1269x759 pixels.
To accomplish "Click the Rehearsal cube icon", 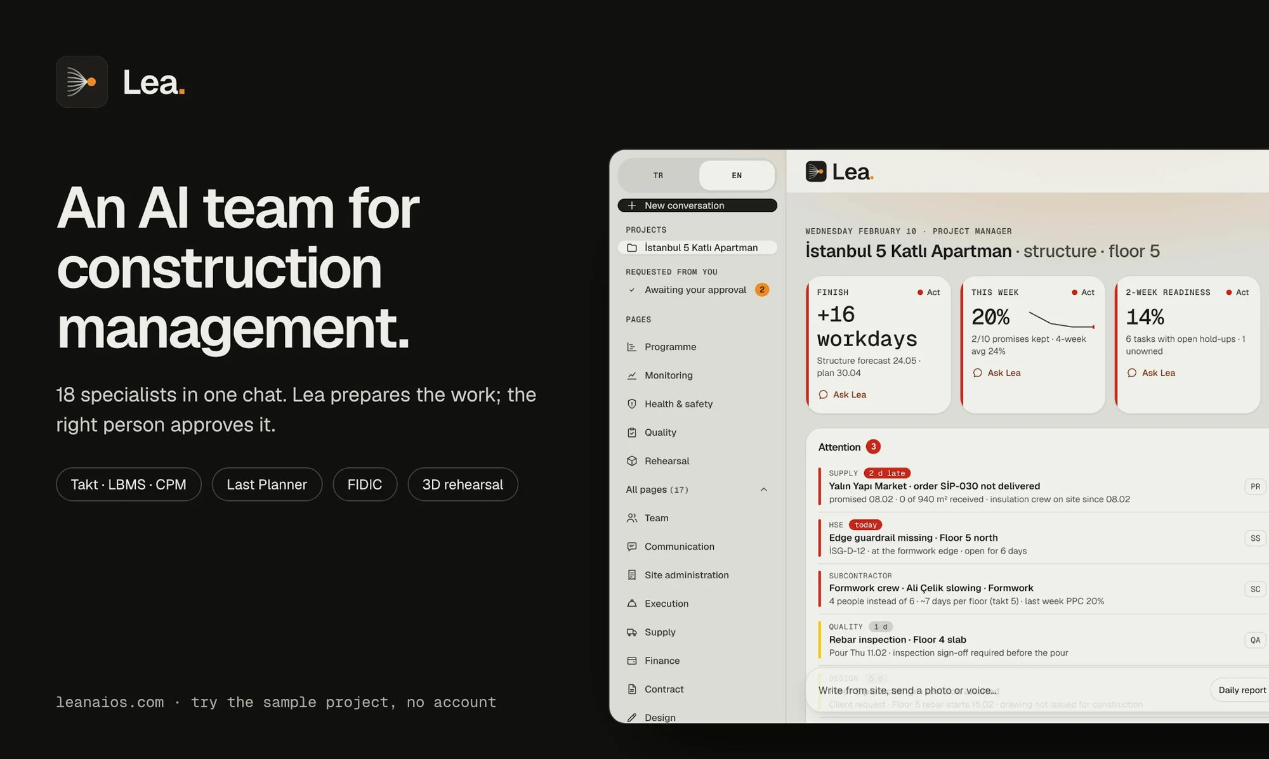I will 631,461.
